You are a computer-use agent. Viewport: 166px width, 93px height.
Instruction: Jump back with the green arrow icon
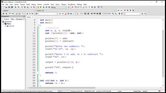[118, 10]
